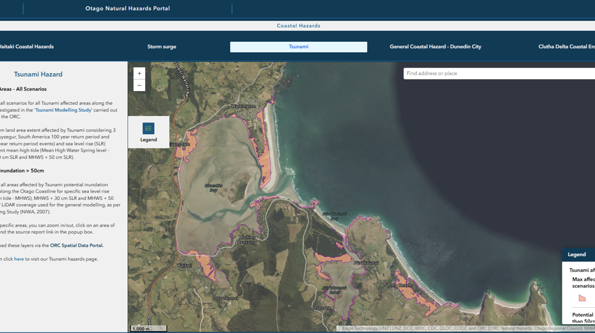The height and width of the screenshot is (333, 595).
Task: Click the 'Inundation > 50cm' subheading
Action: [22, 171]
